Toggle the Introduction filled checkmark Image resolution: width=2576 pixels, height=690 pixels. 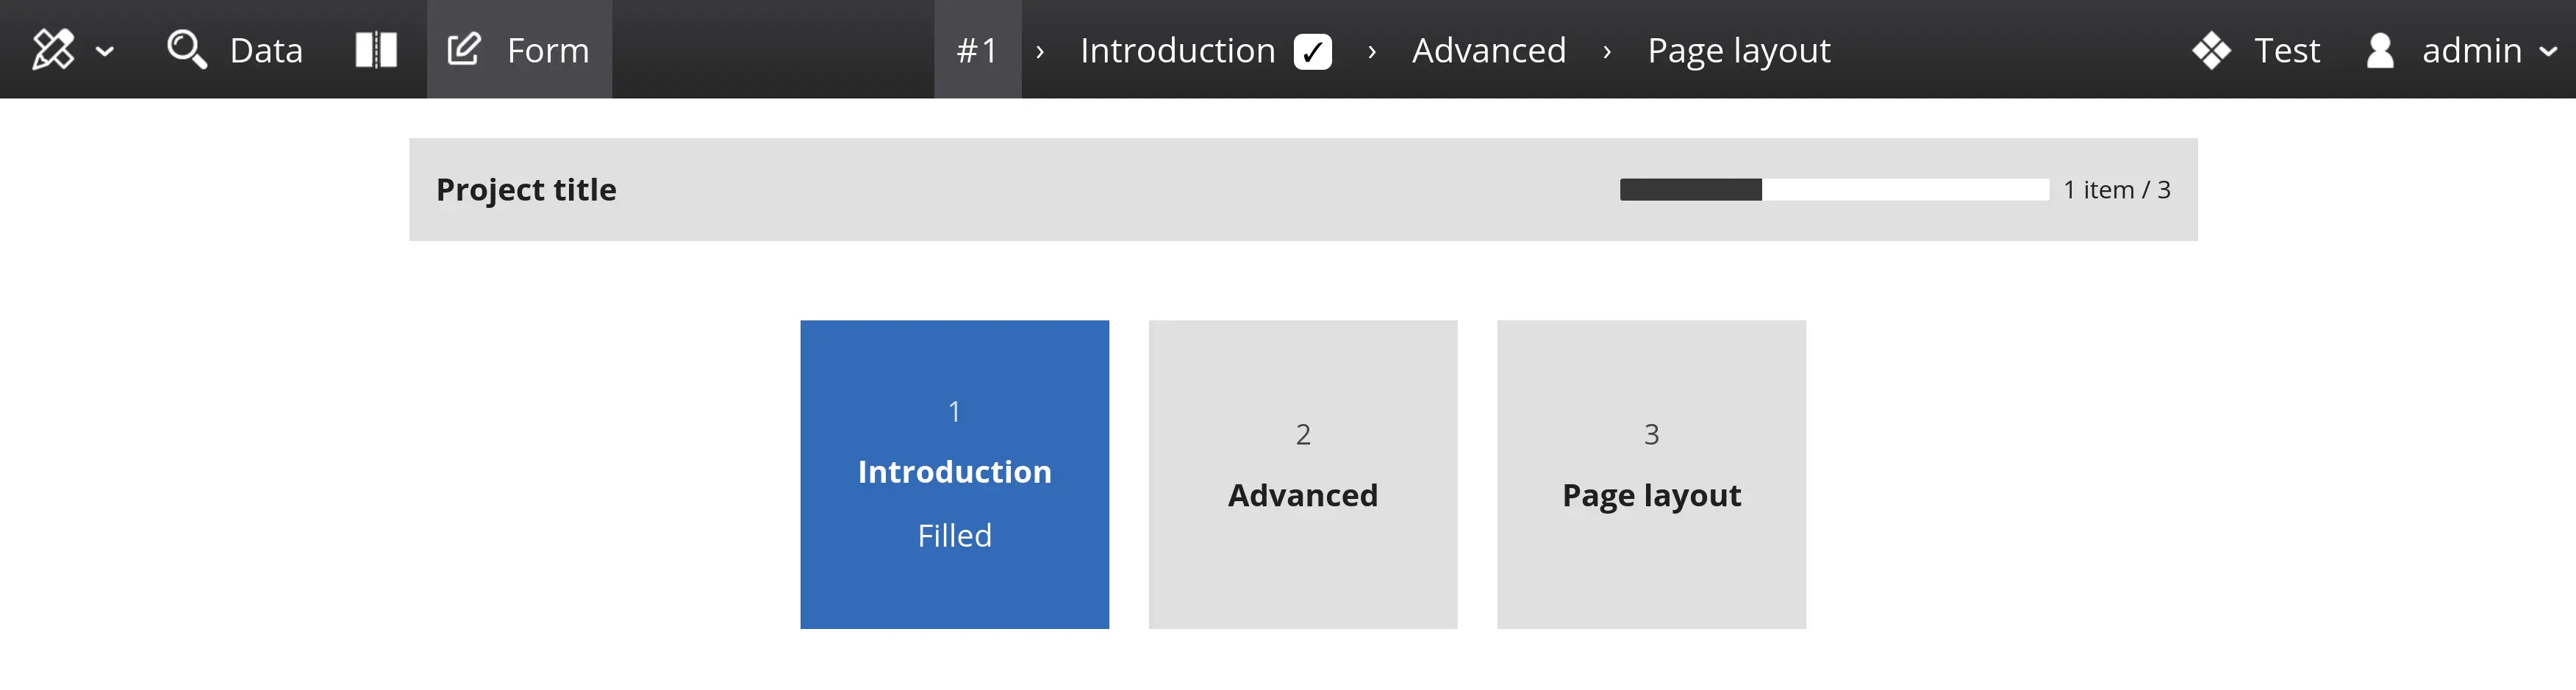1312,51
